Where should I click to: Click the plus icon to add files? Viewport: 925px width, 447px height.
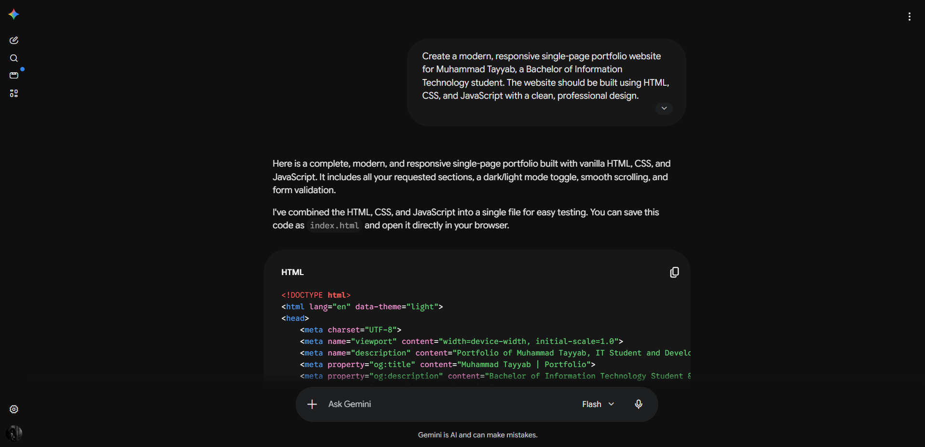[312, 404]
